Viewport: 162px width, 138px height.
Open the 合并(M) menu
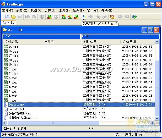pyautogui.click(x=50, y=10)
